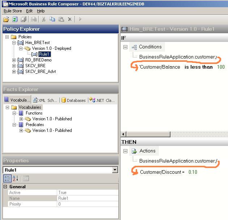Click the Policies folder icon
The height and width of the screenshot is (220, 228).
(14, 37)
